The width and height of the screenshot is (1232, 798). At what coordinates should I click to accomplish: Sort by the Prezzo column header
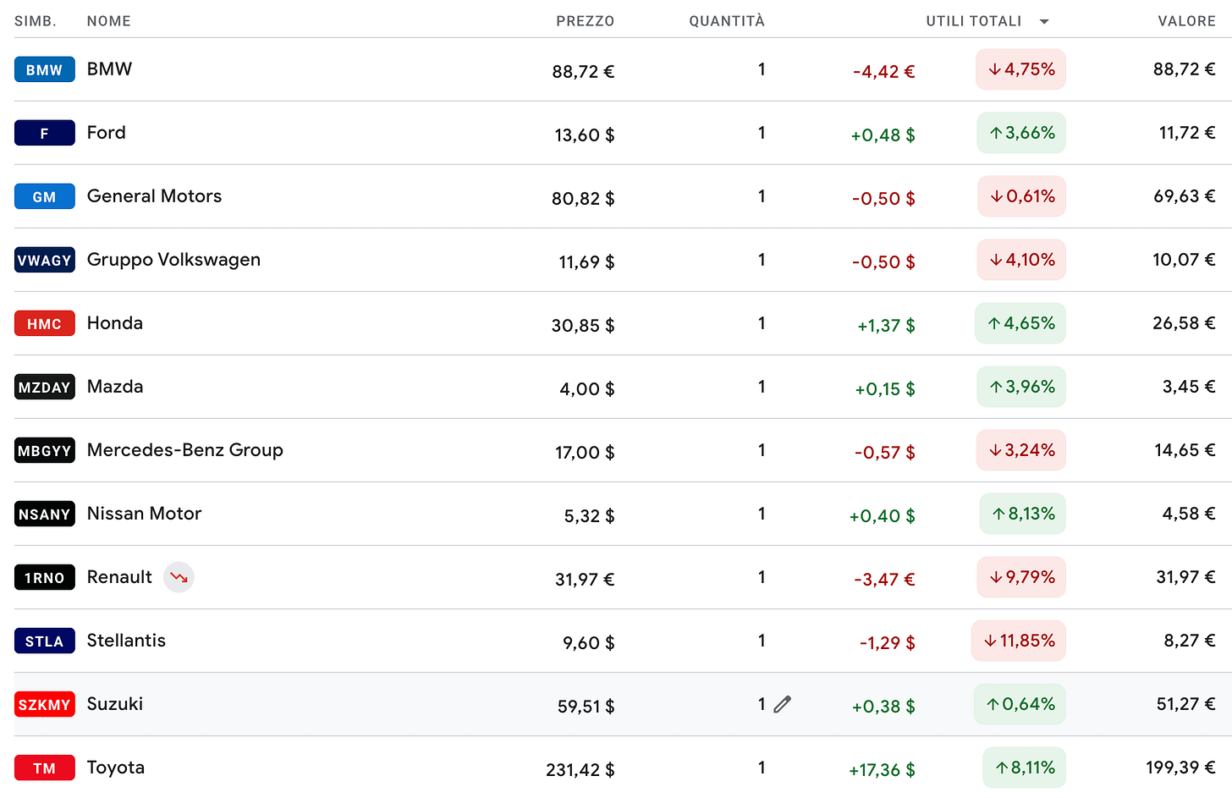point(586,21)
